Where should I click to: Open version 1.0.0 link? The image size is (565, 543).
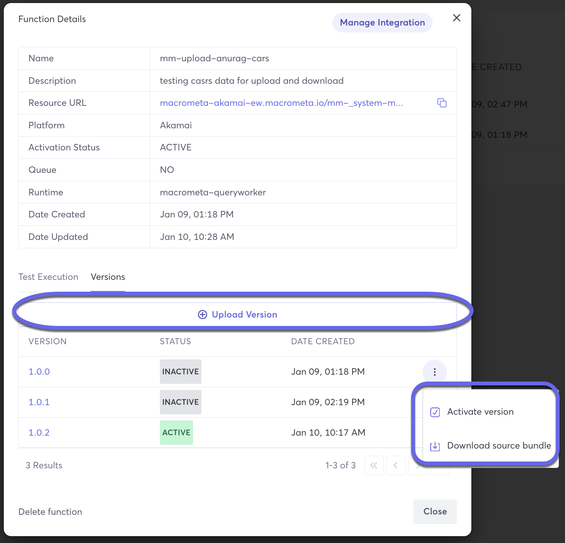tap(39, 372)
